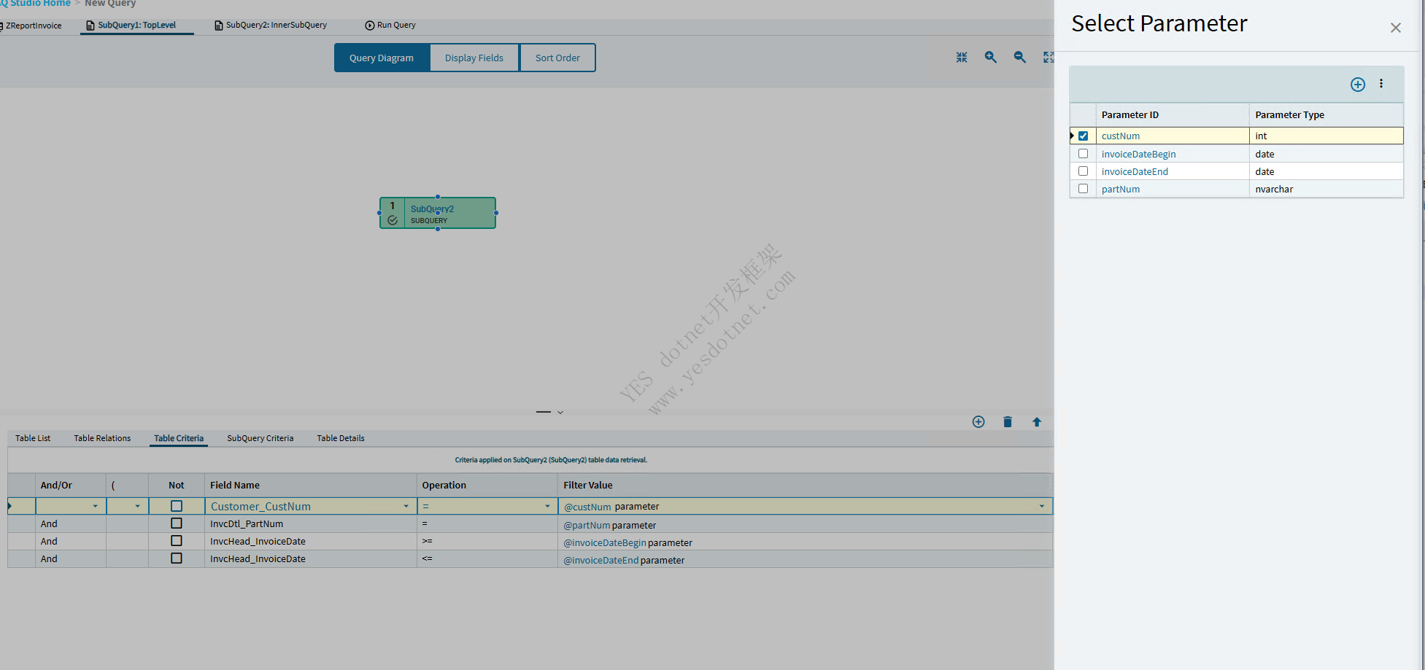Screen dimensions: 1425x670
Task: Uncheck the custNum parameter checkbox
Action: 1083,136
